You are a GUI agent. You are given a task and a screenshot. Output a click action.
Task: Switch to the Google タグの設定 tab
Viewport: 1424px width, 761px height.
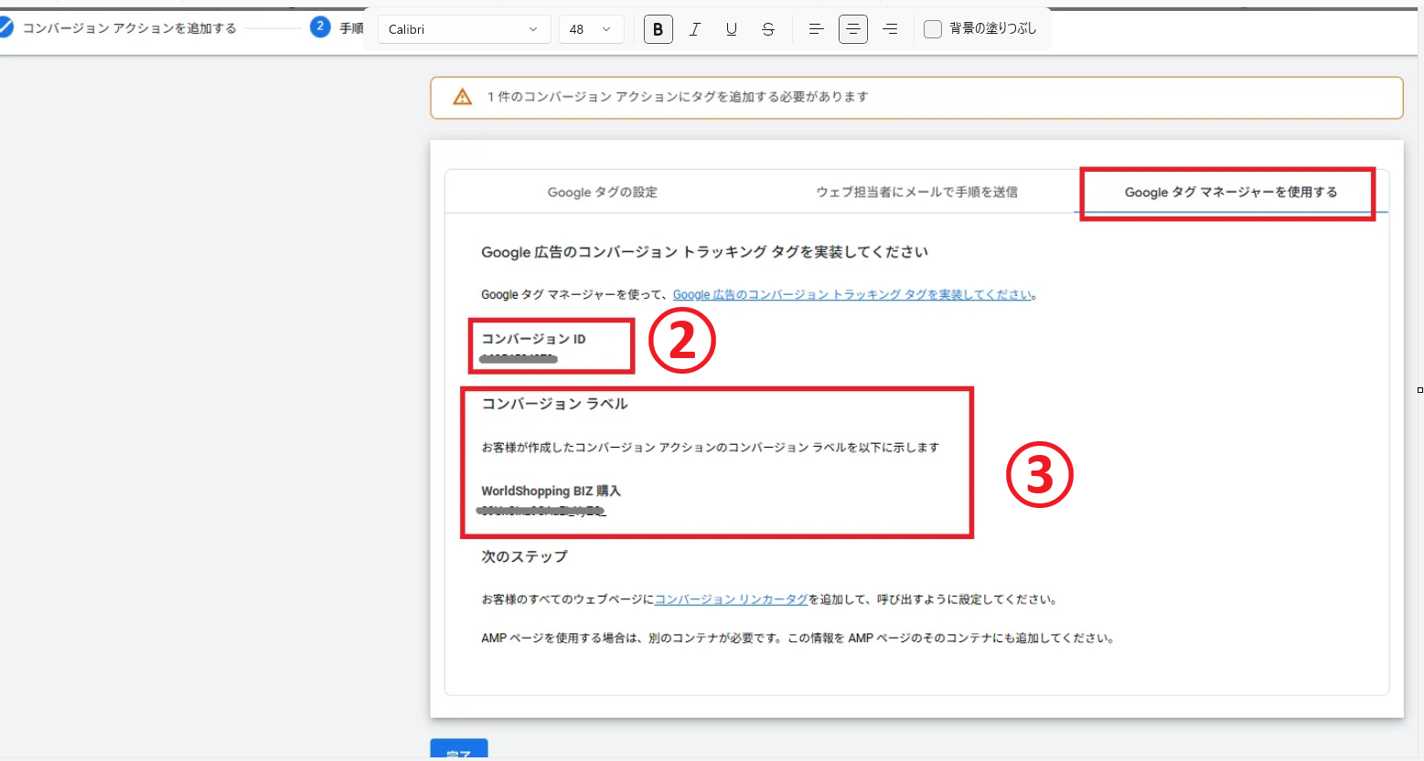click(602, 192)
